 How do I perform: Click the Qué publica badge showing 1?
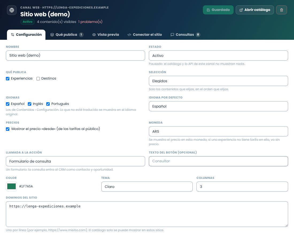[81, 35]
